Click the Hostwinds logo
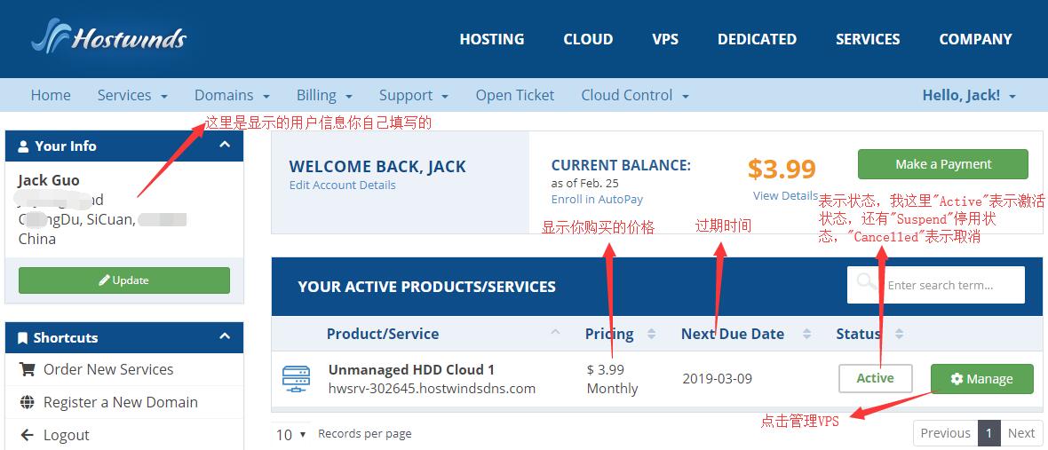1048x450 pixels. (108, 38)
